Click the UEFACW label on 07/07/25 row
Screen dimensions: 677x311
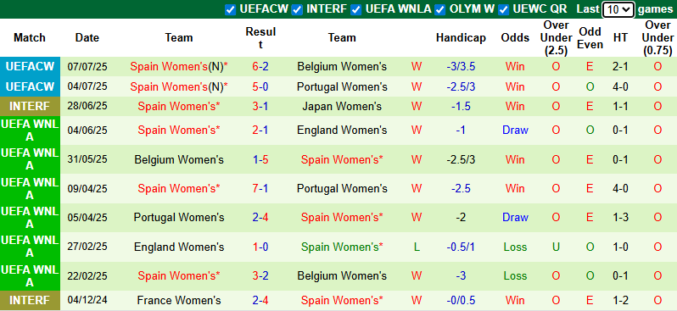30,66
